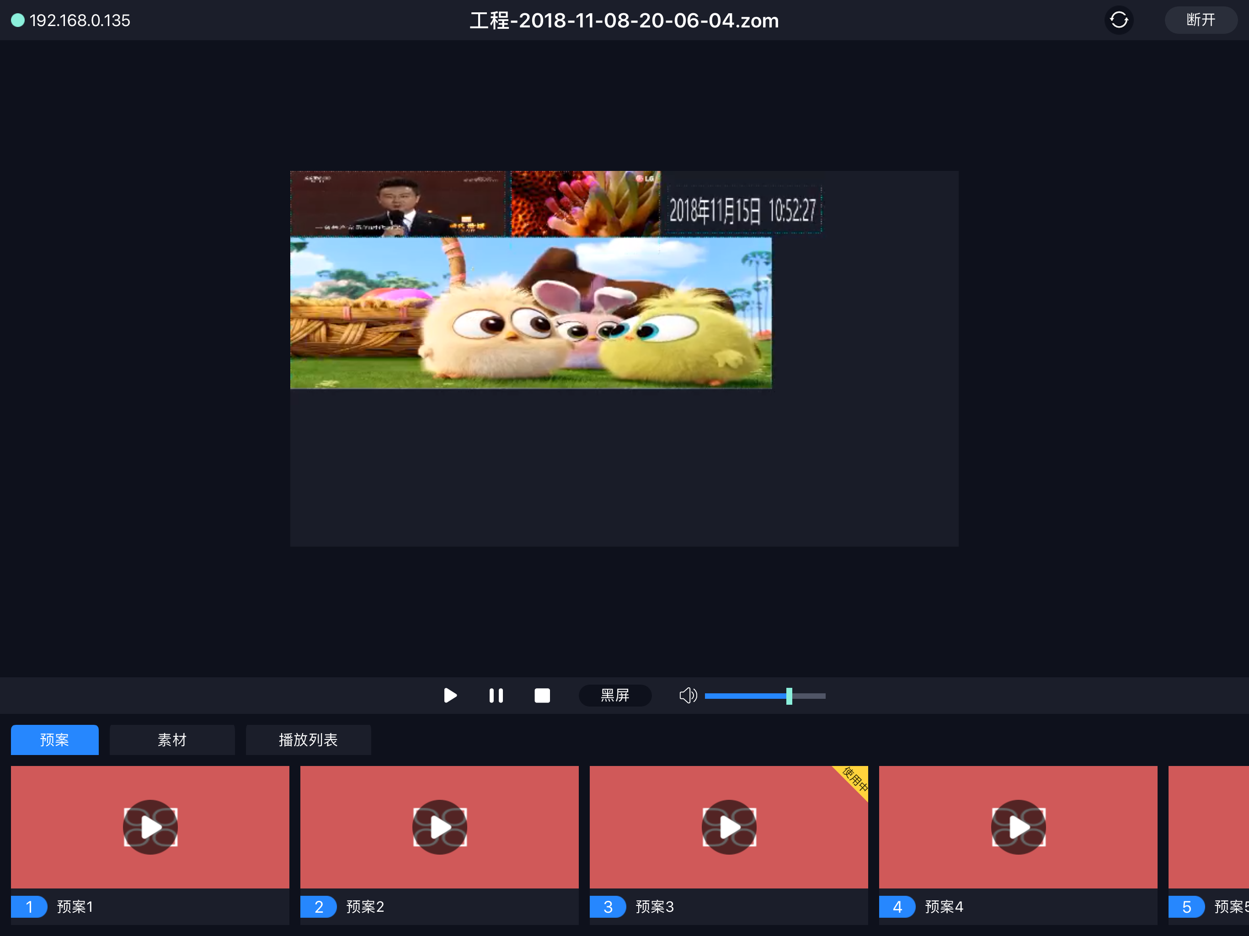Click the 使用中 in-use ribbon on 预案3
Screen dimensions: 1249x936
tap(854, 779)
